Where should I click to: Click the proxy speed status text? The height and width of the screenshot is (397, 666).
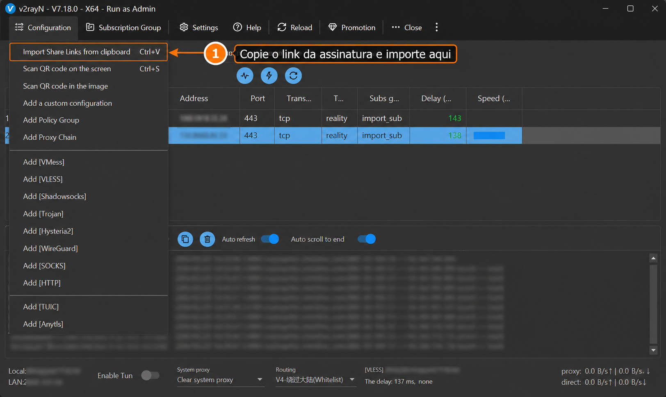[606, 371]
